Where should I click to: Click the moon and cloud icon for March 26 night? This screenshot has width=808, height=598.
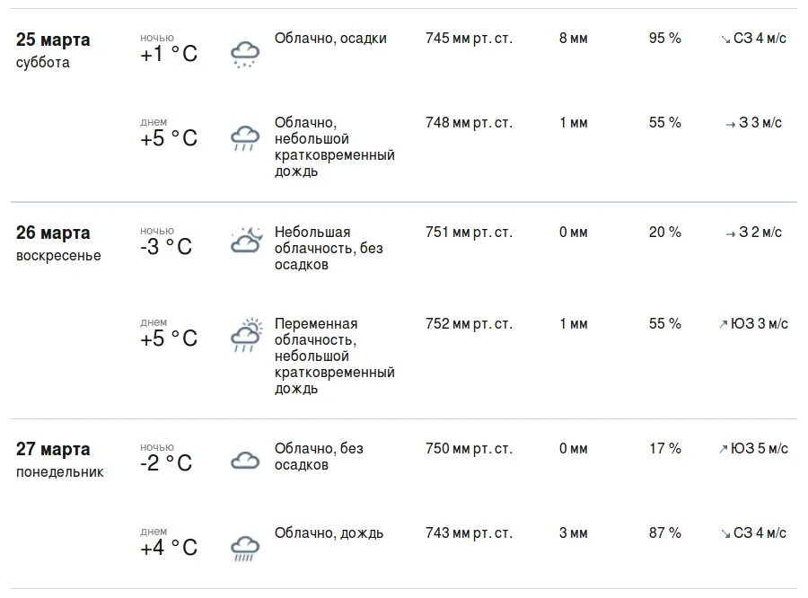tap(246, 240)
